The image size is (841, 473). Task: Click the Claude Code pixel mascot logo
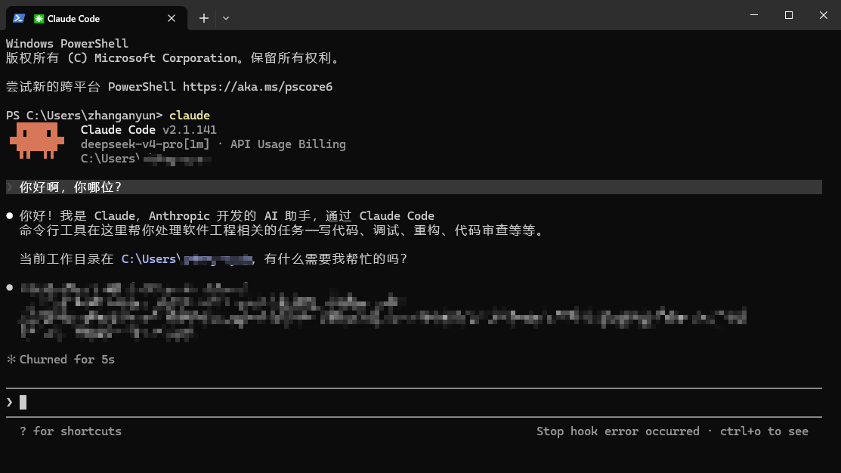click(37, 141)
